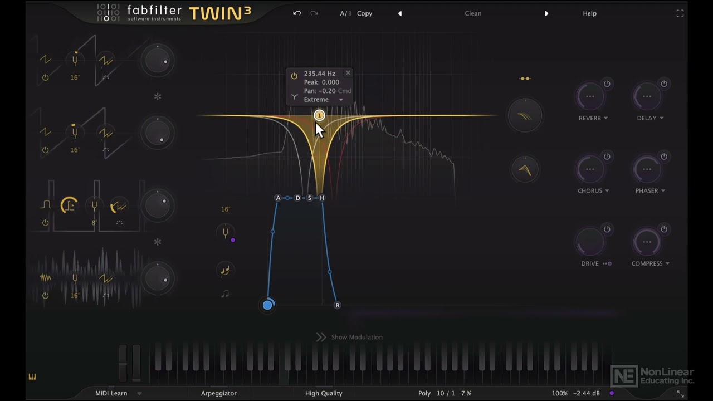Click the filter split icon in the popup

[294, 97]
